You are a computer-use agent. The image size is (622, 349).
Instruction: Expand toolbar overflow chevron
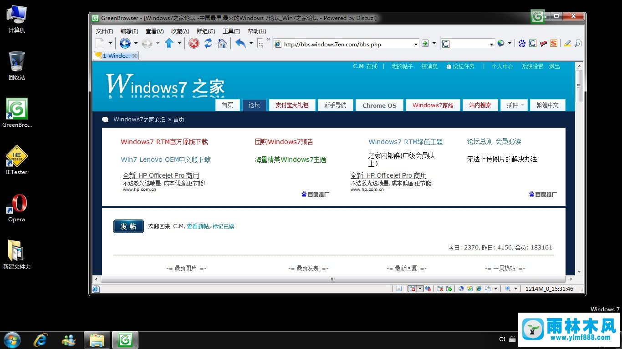[x=269, y=40]
